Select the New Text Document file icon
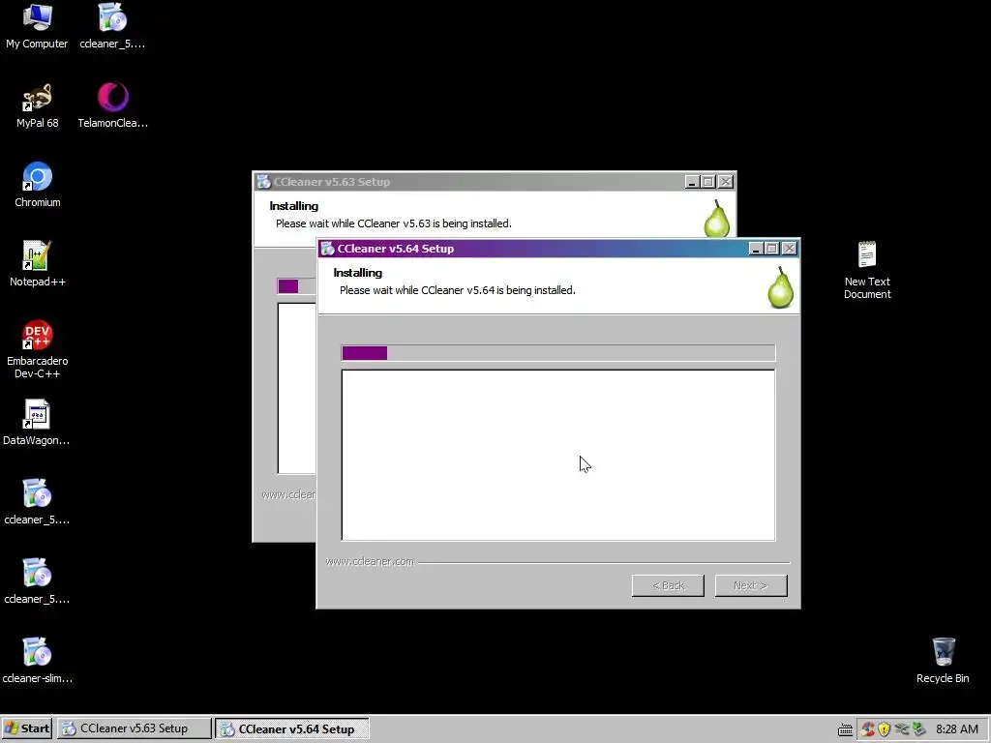The height and width of the screenshot is (743, 991). point(867,255)
